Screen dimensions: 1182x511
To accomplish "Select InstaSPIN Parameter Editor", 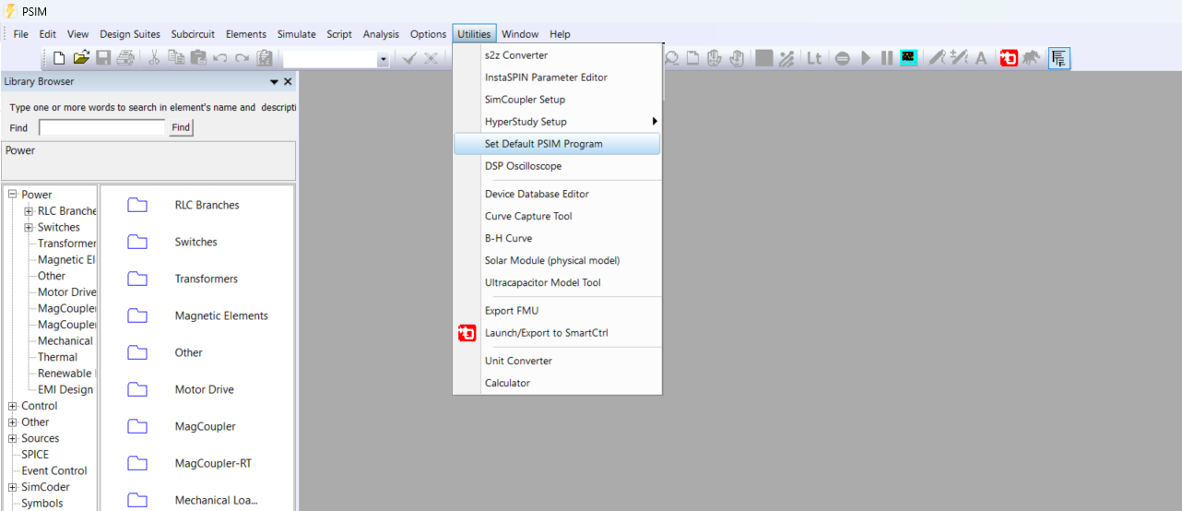I will pos(557,77).
